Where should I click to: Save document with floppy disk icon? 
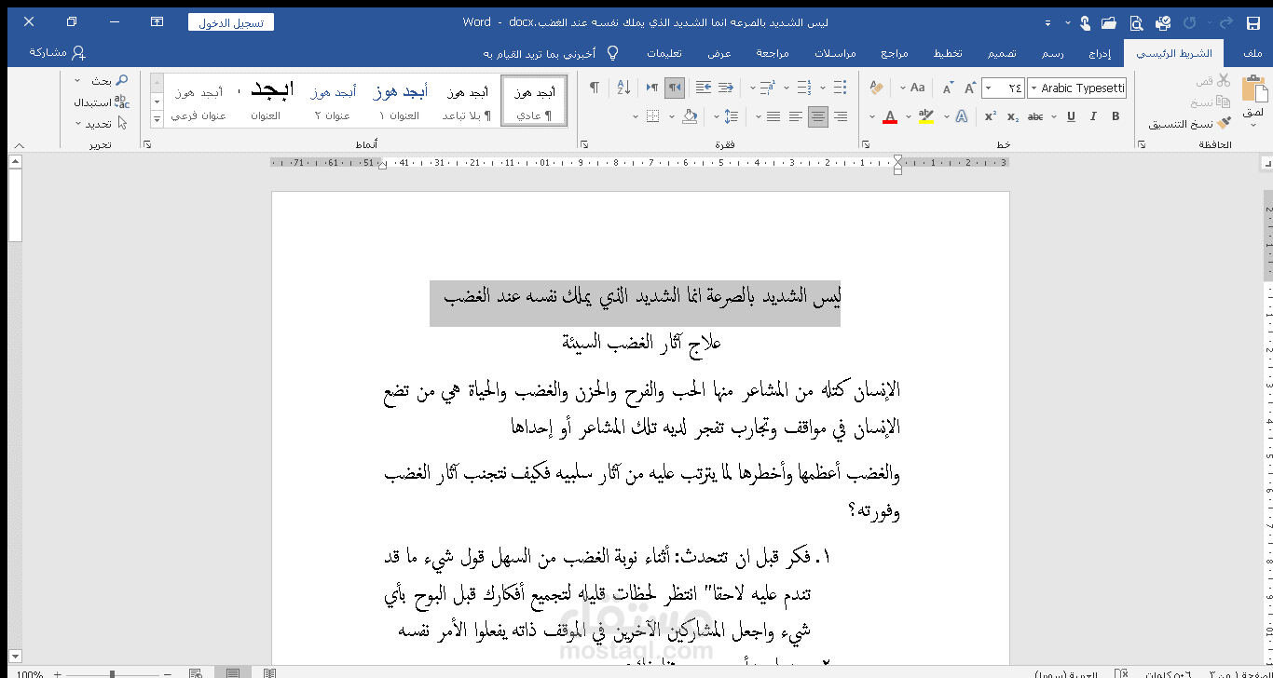coord(1253,22)
